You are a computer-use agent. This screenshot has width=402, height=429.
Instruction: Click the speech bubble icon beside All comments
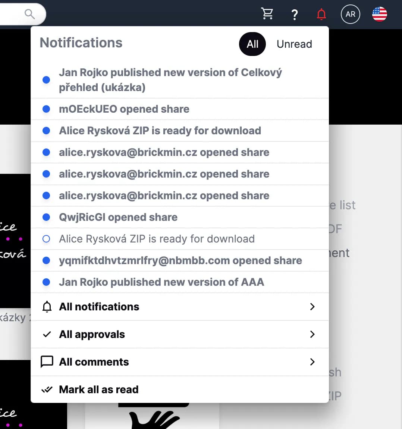47,362
